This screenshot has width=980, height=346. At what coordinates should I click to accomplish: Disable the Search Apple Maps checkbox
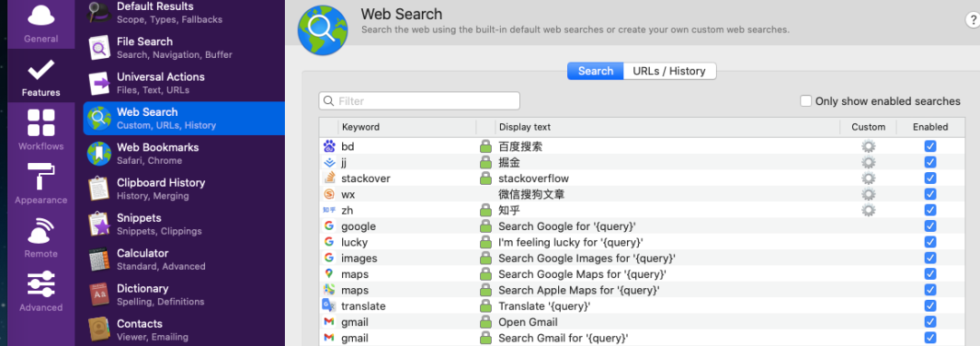(931, 290)
